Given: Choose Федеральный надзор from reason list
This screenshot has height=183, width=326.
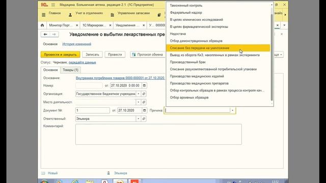Looking at the screenshot, I should (x=218, y=13).
